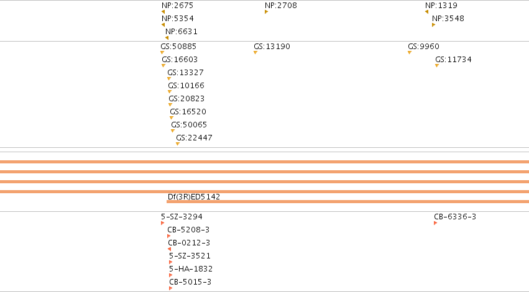Image resolution: width=529 pixels, height=292 pixels.
Task: Click the GS:11734 marker triangle
Action: coord(437,66)
